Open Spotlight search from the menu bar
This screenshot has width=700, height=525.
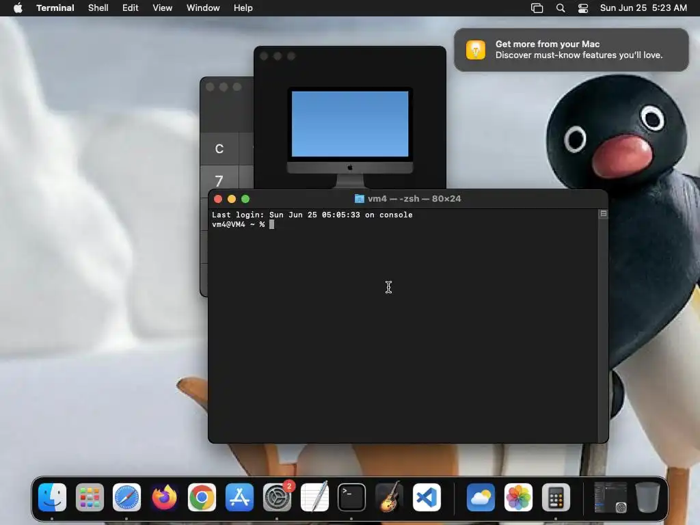[561, 8]
